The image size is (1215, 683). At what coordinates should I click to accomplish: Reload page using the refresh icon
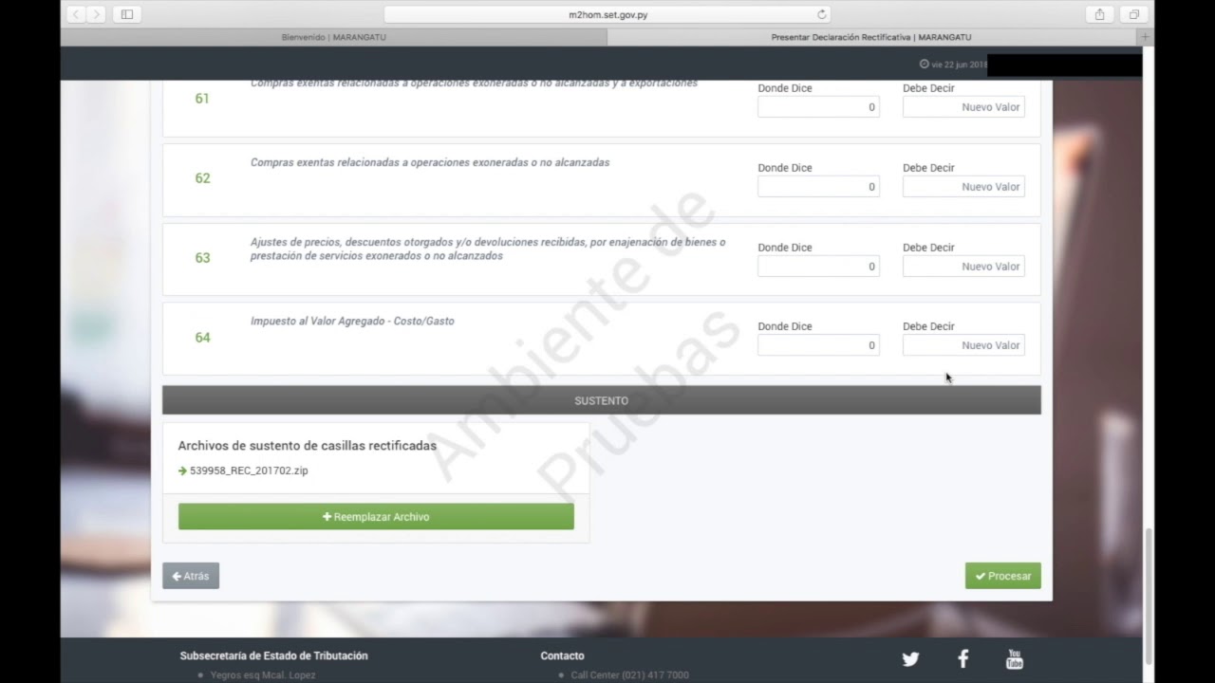(822, 14)
